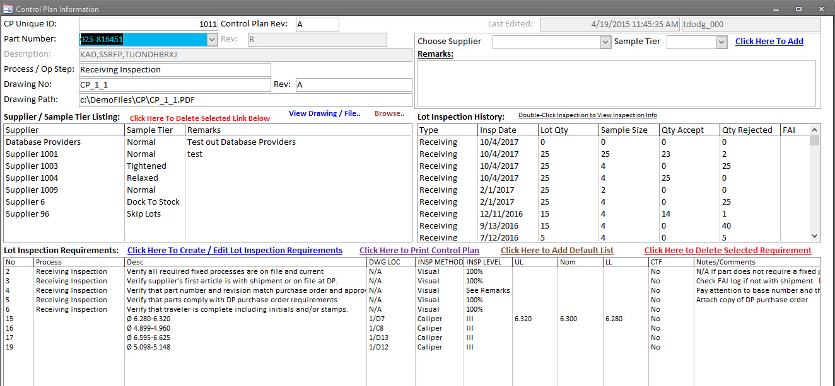Click Here to Add Default List
Viewport: 835px width, 386px height.
point(556,251)
